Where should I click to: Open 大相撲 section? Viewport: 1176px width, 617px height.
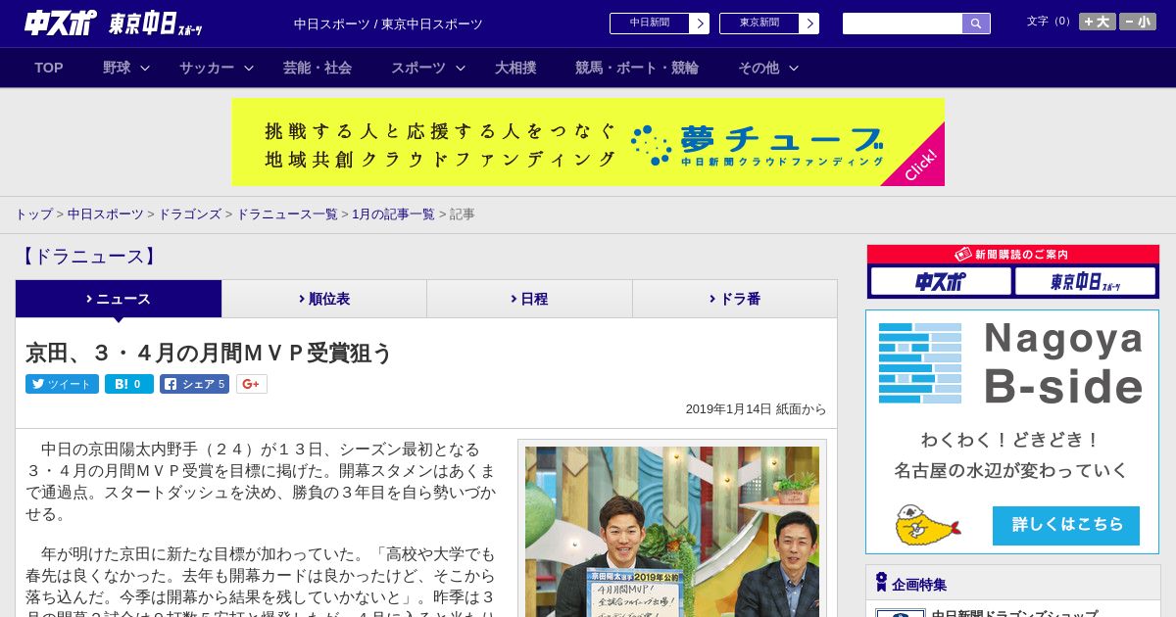515,68
